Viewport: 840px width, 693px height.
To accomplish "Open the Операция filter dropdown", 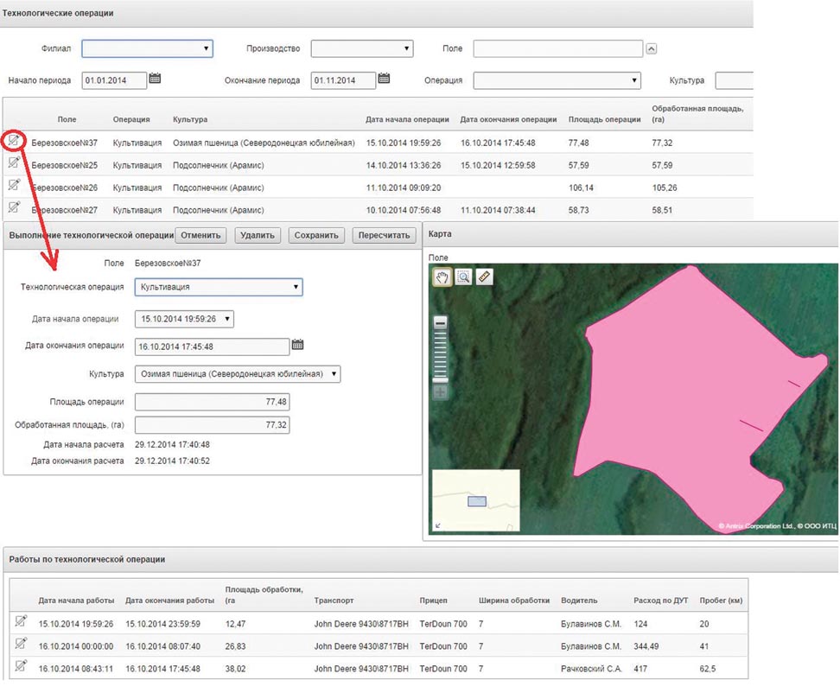I will 634,79.
